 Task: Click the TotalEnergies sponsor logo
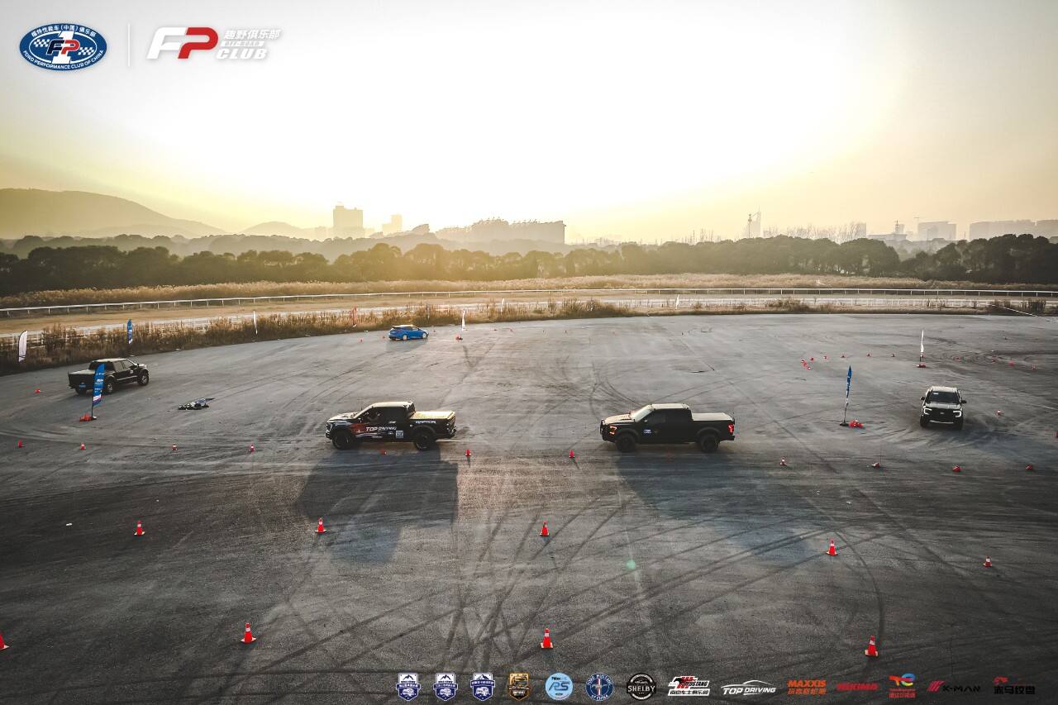(902, 686)
